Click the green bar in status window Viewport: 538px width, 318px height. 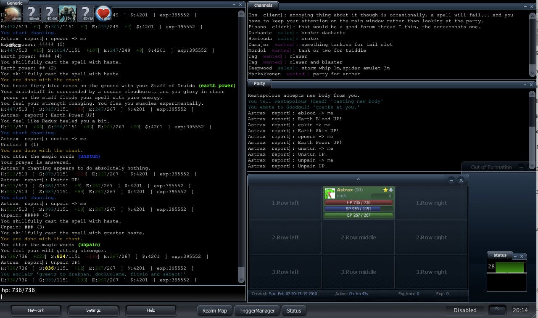(x=510, y=267)
